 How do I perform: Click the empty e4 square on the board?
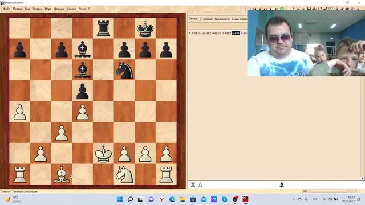103,112
